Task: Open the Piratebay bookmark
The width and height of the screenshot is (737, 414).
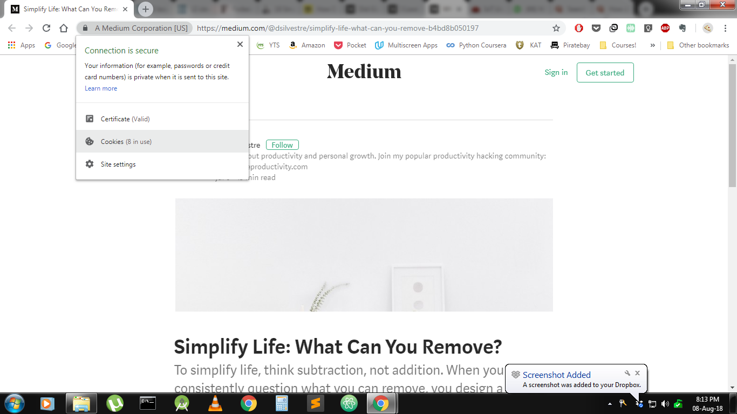Action: pyautogui.click(x=570, y=45)
